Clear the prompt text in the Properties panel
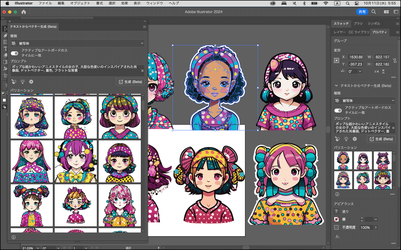 coord(393,128)
